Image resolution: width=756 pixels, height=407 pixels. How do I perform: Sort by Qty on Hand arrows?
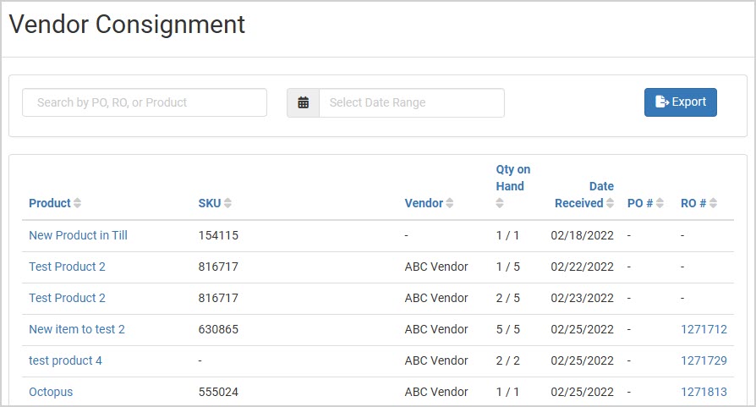(500, 203)
